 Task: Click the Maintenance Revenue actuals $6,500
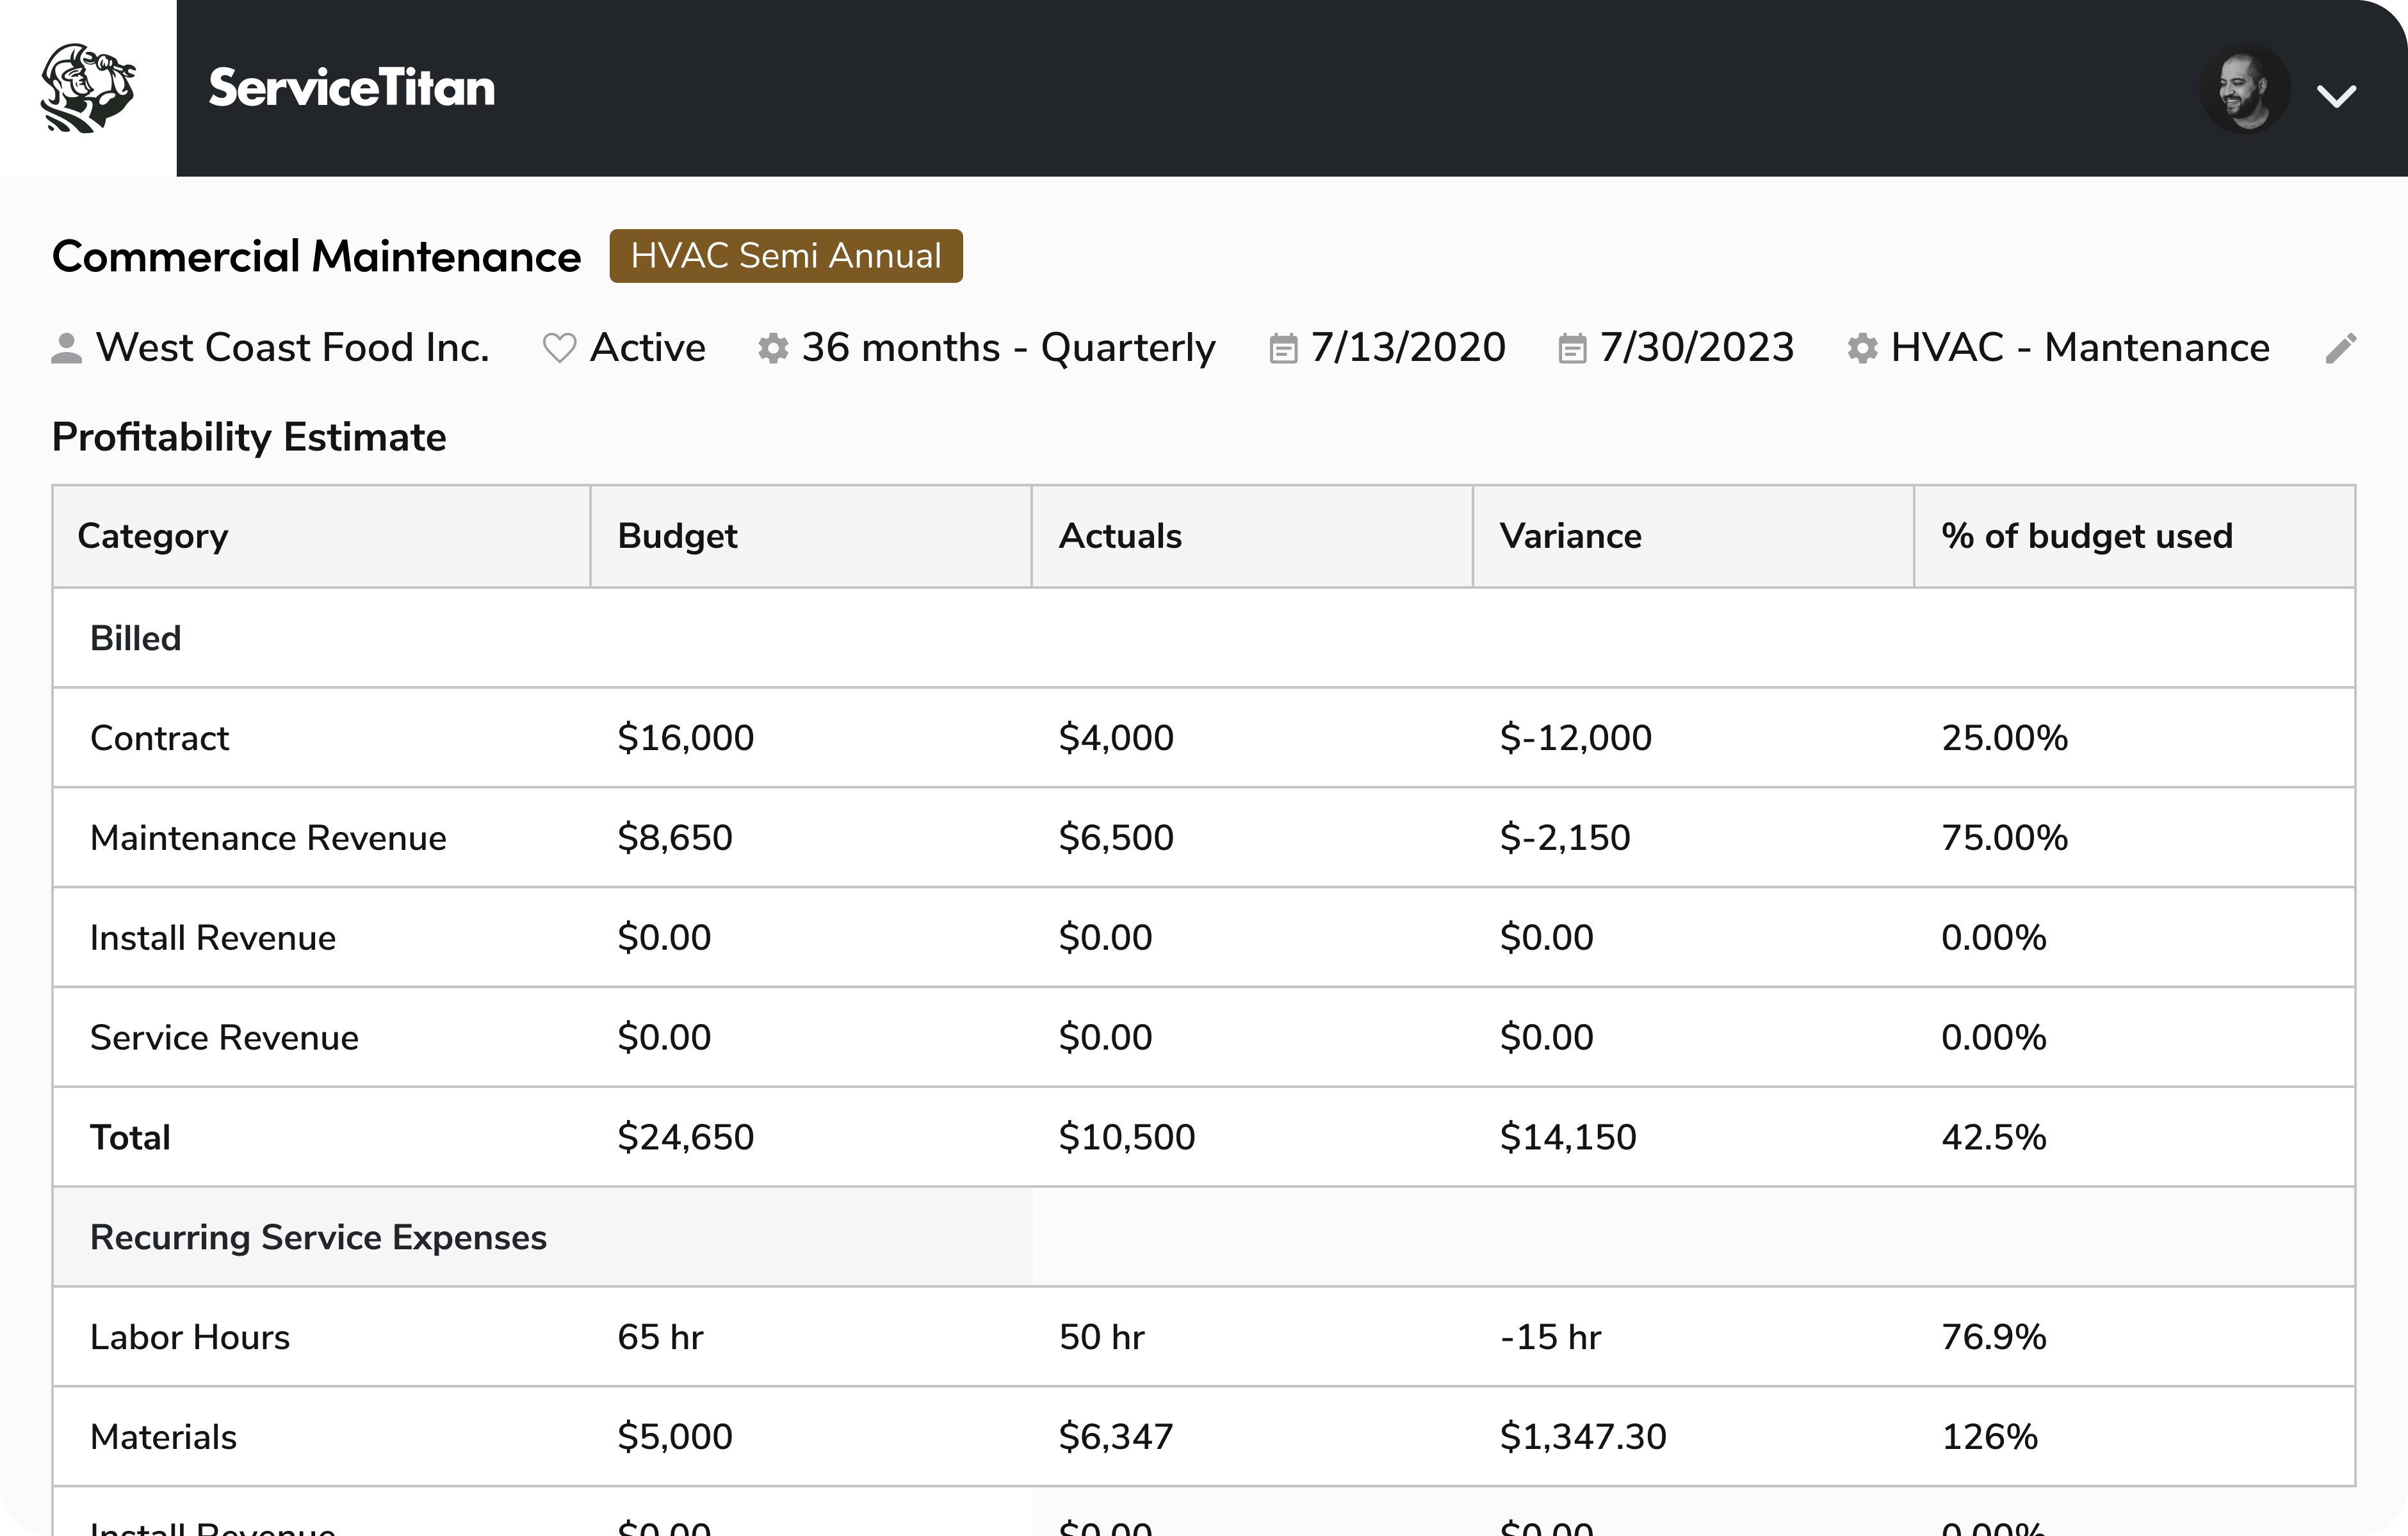1116,838
